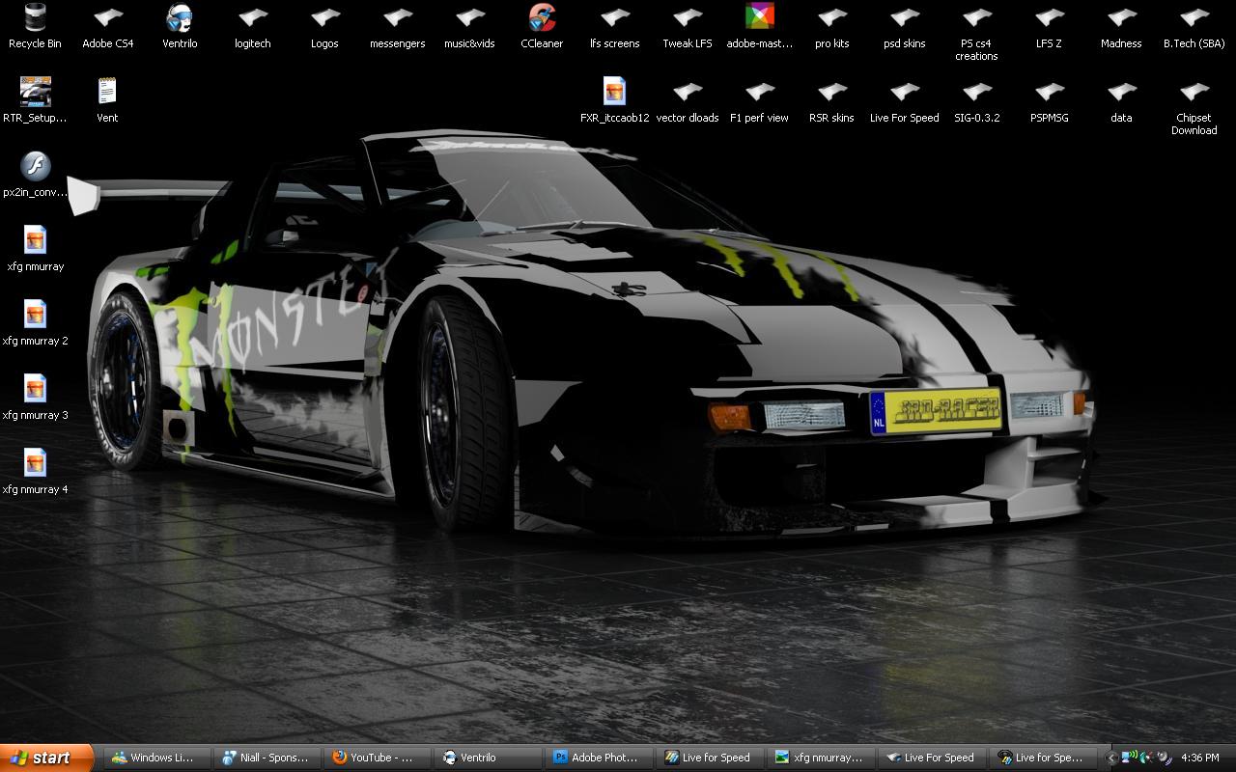Select the adobe-mast... desktop icon
The width and height of the screenshot is (1236, 772).
point(759,26)
